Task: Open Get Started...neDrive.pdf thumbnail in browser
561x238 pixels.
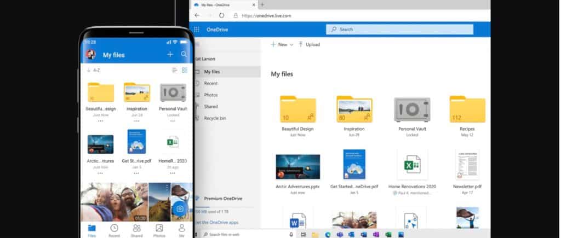Action: click(x=354, y=164)
